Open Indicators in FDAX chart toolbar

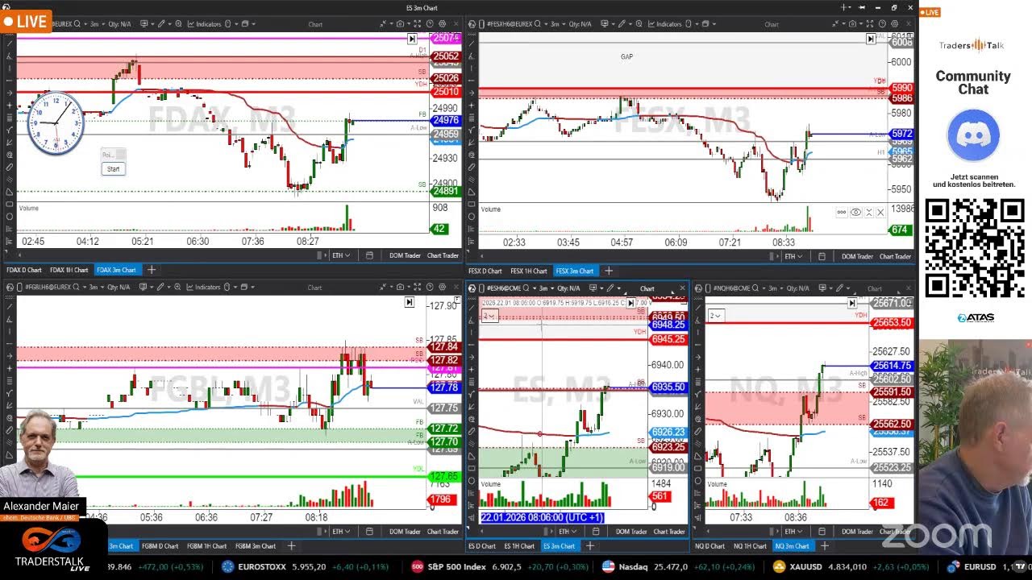point(204,24)
